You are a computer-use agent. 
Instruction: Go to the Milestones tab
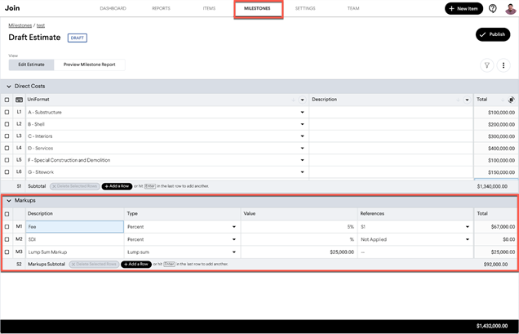257,9
